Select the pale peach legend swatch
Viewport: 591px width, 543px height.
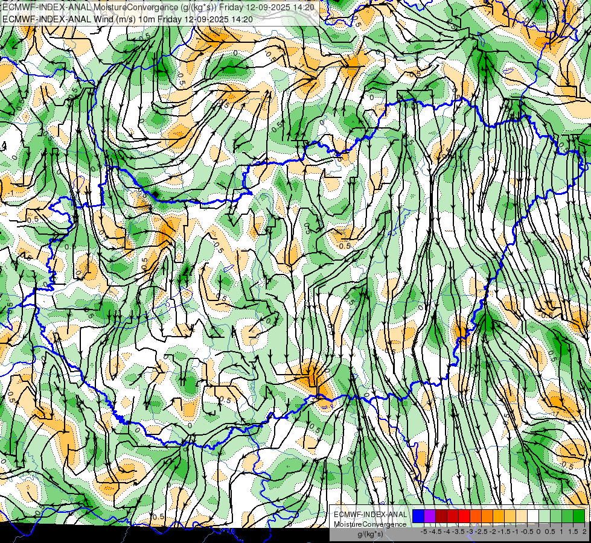522,516
